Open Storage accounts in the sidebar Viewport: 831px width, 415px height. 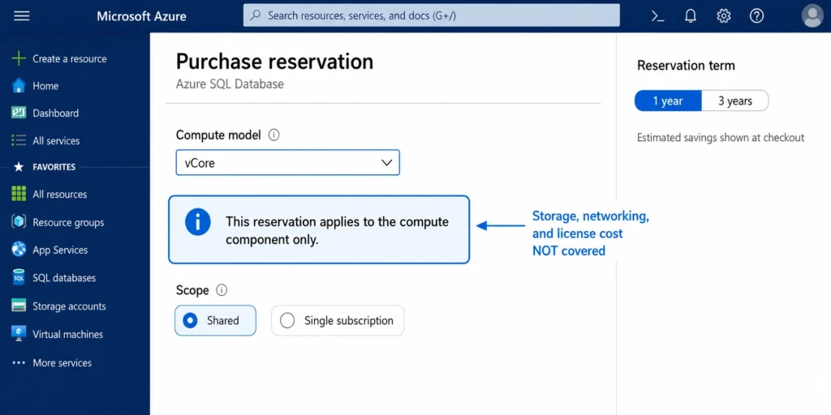[x=70, y=306]
